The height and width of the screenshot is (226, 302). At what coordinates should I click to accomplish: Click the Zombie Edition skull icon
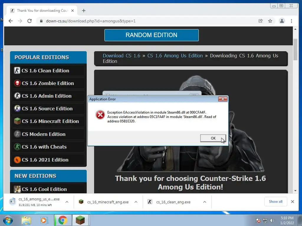pyautogui.click(x=17, y=83)
